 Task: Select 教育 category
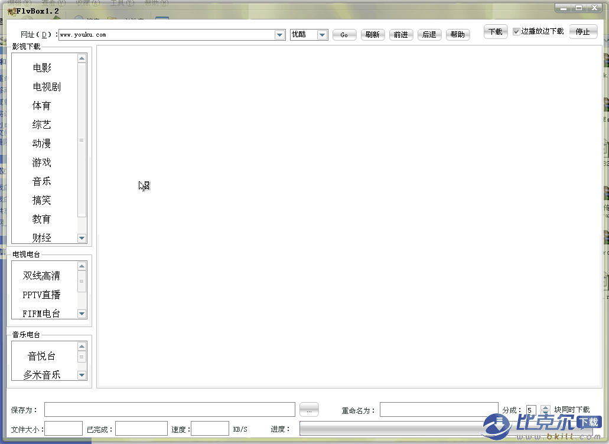click(41, 219)
